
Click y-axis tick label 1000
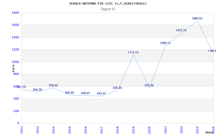(15, 62)
